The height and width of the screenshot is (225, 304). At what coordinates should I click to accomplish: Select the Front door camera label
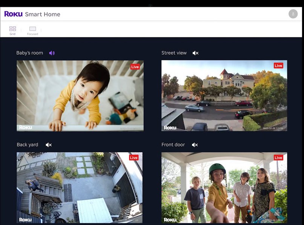tap(173, 145)
